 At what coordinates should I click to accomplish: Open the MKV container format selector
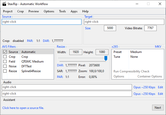[x=158, y=47]
